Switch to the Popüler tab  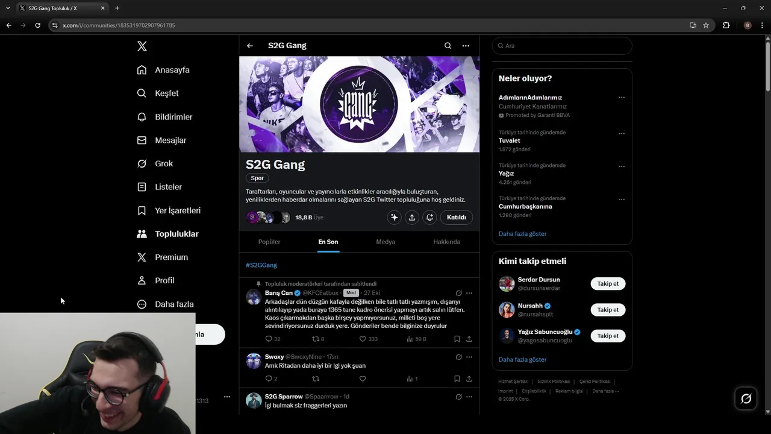tap(269, 242)
